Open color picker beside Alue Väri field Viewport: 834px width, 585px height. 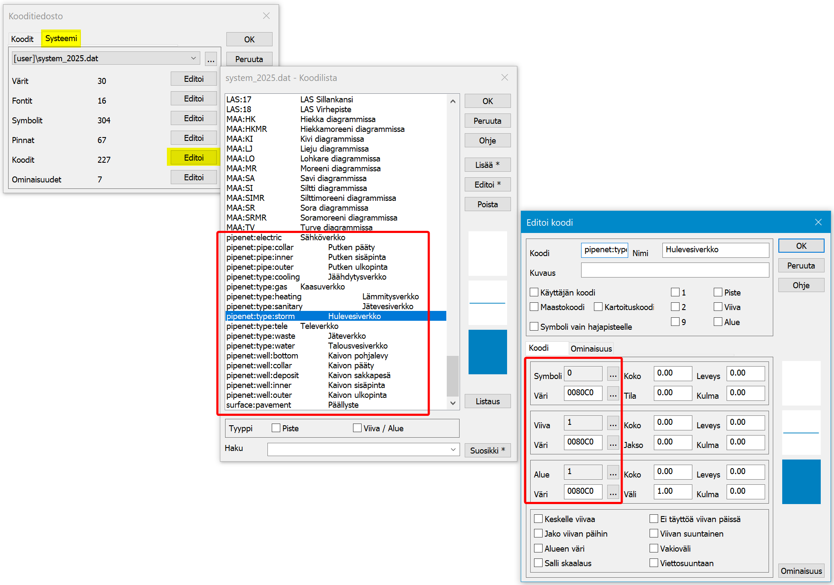pyautogui.click(x=613, y=492)
